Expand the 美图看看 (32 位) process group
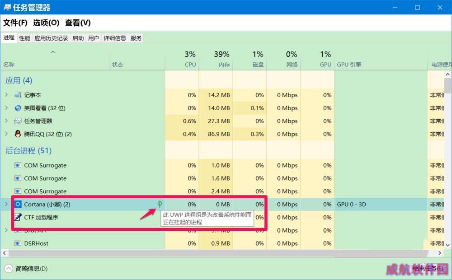The width and height of the screenshot is (452, 280). pos(6,107)
